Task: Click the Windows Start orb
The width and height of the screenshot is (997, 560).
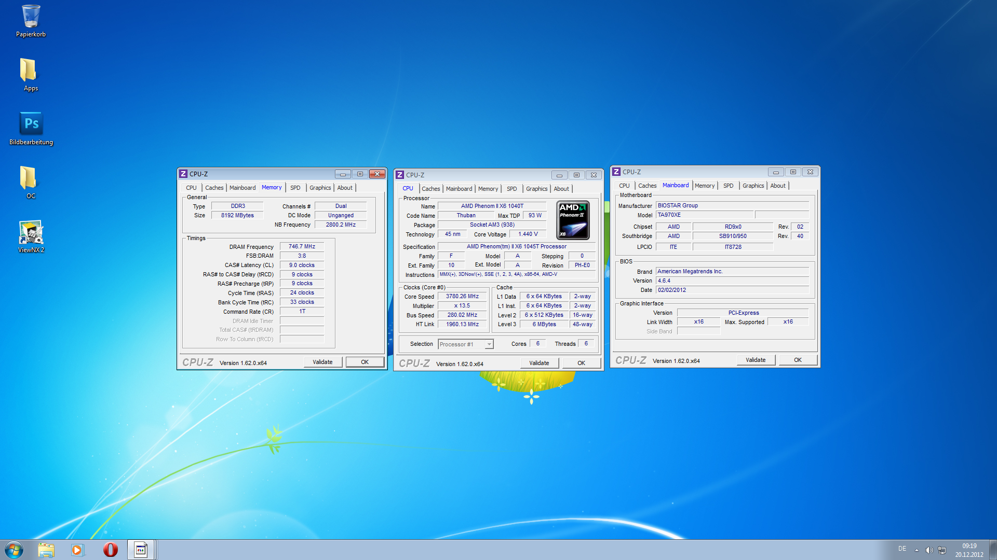Action: tap(14, 550)
